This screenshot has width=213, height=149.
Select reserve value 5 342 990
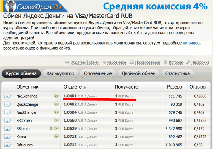click(174, 129)
